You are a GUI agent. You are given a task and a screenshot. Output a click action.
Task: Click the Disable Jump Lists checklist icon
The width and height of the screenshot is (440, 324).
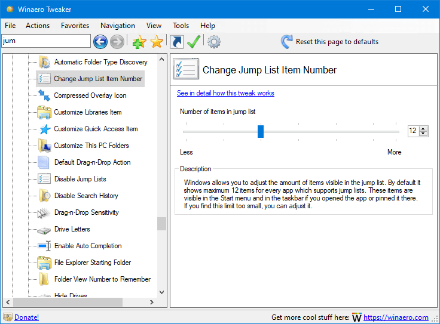(44, 179)
